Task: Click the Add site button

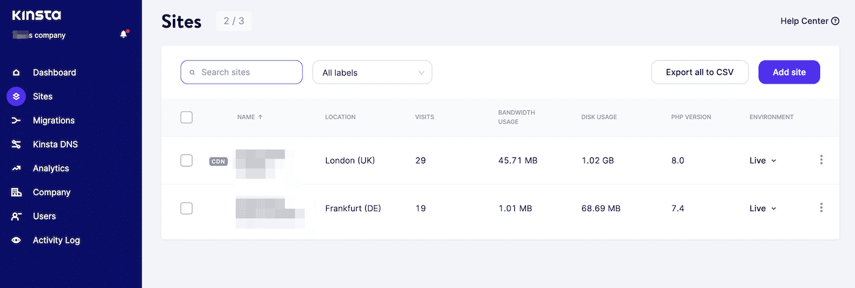Action: click(789, 72)
